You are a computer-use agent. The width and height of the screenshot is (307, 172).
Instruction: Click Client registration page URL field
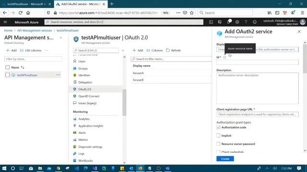pyautogui.click(x=258, y=115)
